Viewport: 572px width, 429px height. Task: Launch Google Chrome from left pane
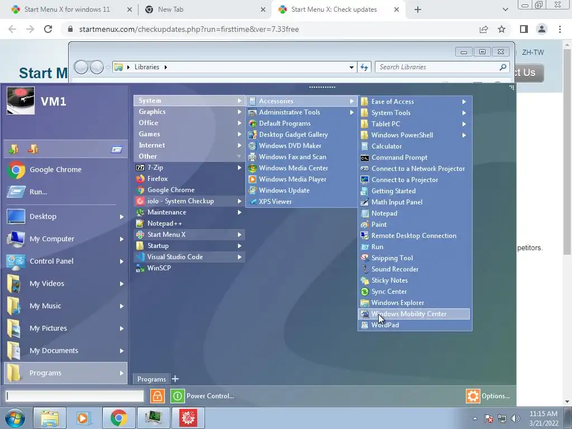click(x=66, y=170)
